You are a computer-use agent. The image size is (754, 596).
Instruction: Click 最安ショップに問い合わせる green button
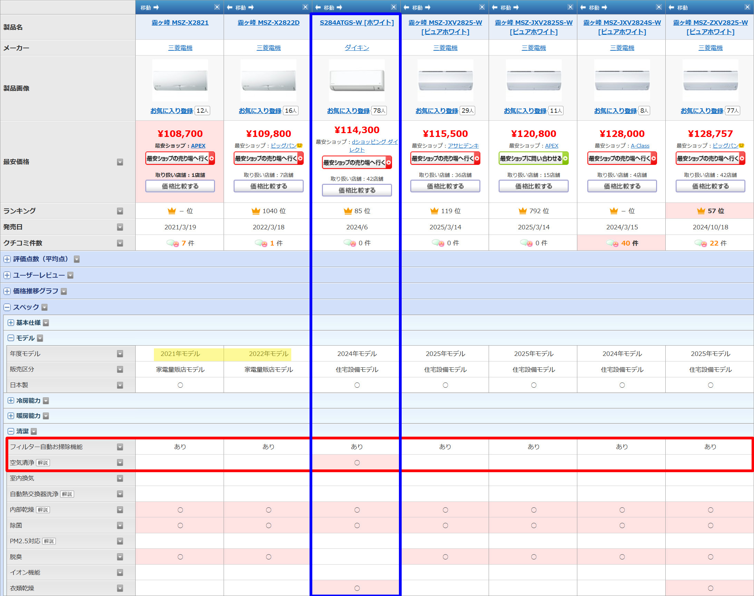point(533,158)
